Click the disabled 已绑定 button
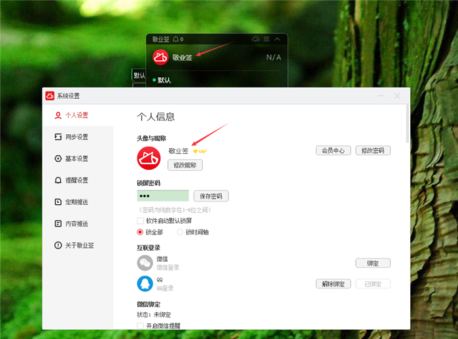 373,284
